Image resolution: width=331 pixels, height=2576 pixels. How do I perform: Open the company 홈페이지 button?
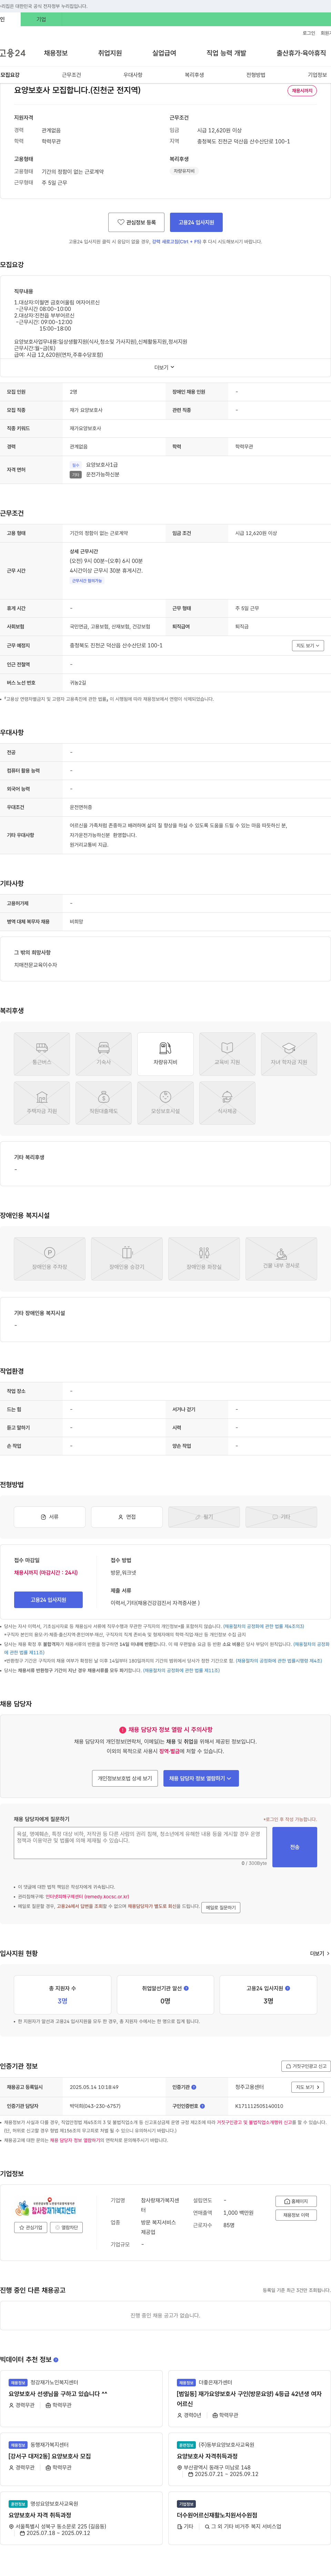[296, 2201]
